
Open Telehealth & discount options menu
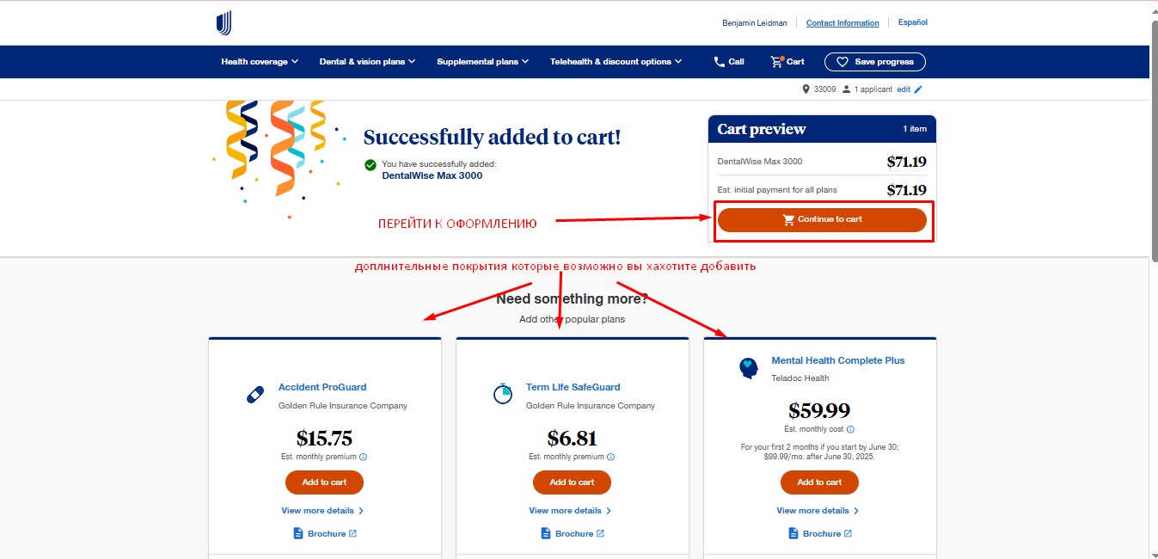(x=616, y=62)
